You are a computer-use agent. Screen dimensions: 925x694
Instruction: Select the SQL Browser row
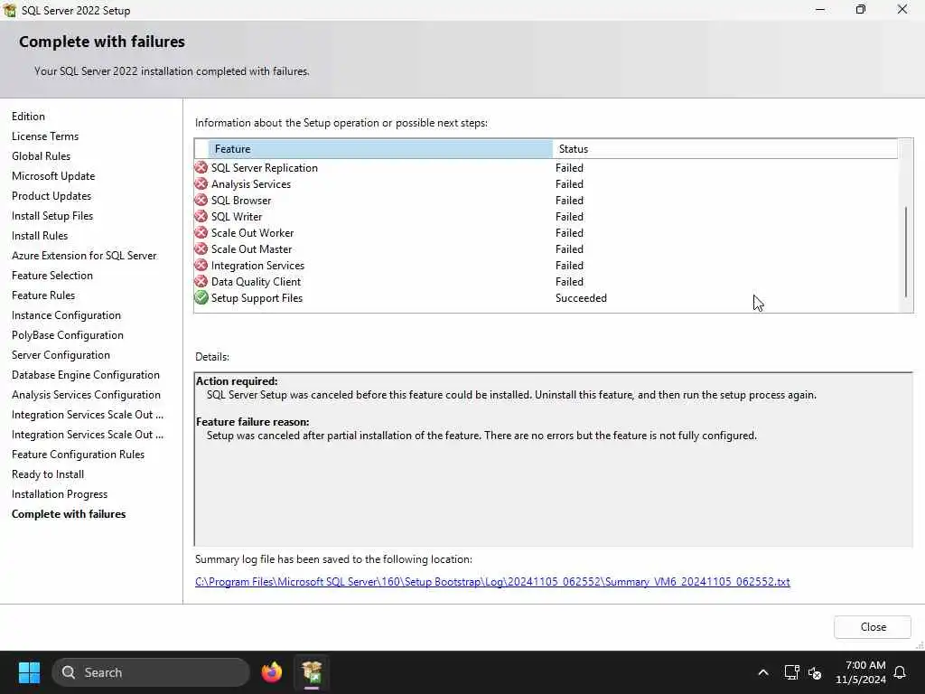click(546, 200)
